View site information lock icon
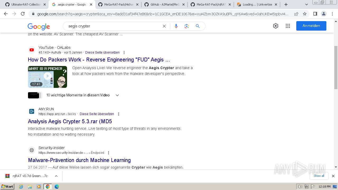338x190 pixels. 33,14
